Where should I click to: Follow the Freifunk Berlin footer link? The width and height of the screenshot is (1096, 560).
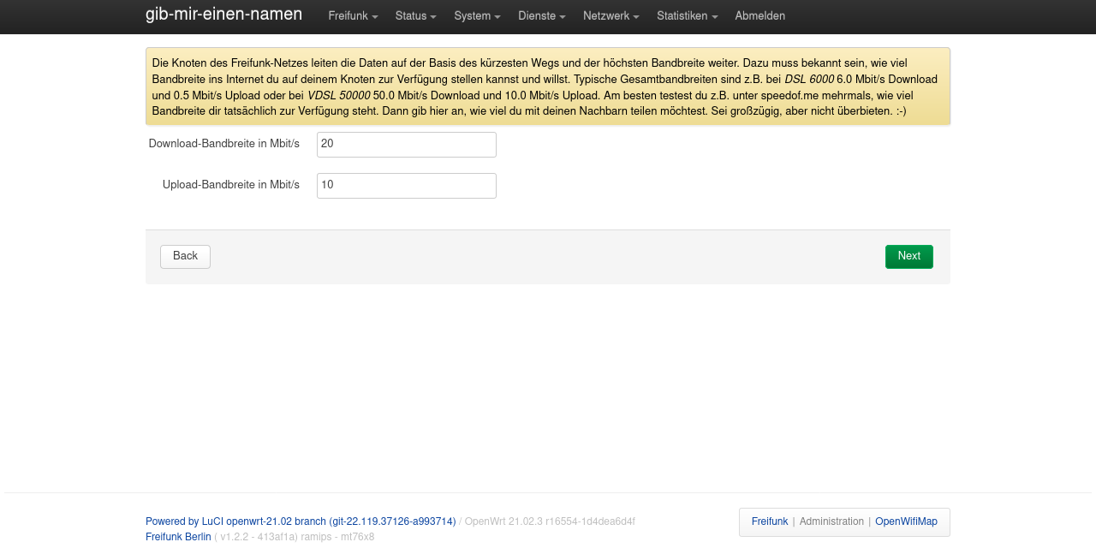(x=178, y=537)
